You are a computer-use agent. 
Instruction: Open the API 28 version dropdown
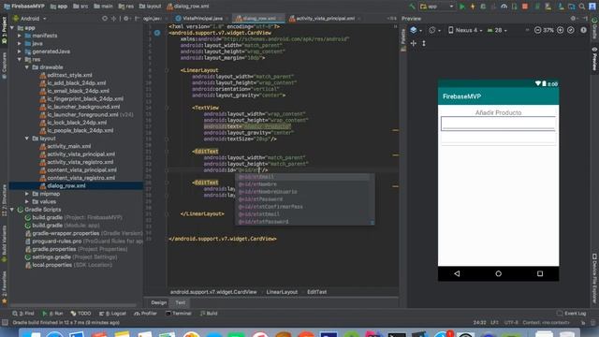click(x=497, y=30)
